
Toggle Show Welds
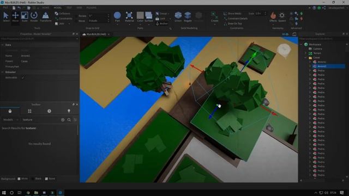click(x=232, y=14)
